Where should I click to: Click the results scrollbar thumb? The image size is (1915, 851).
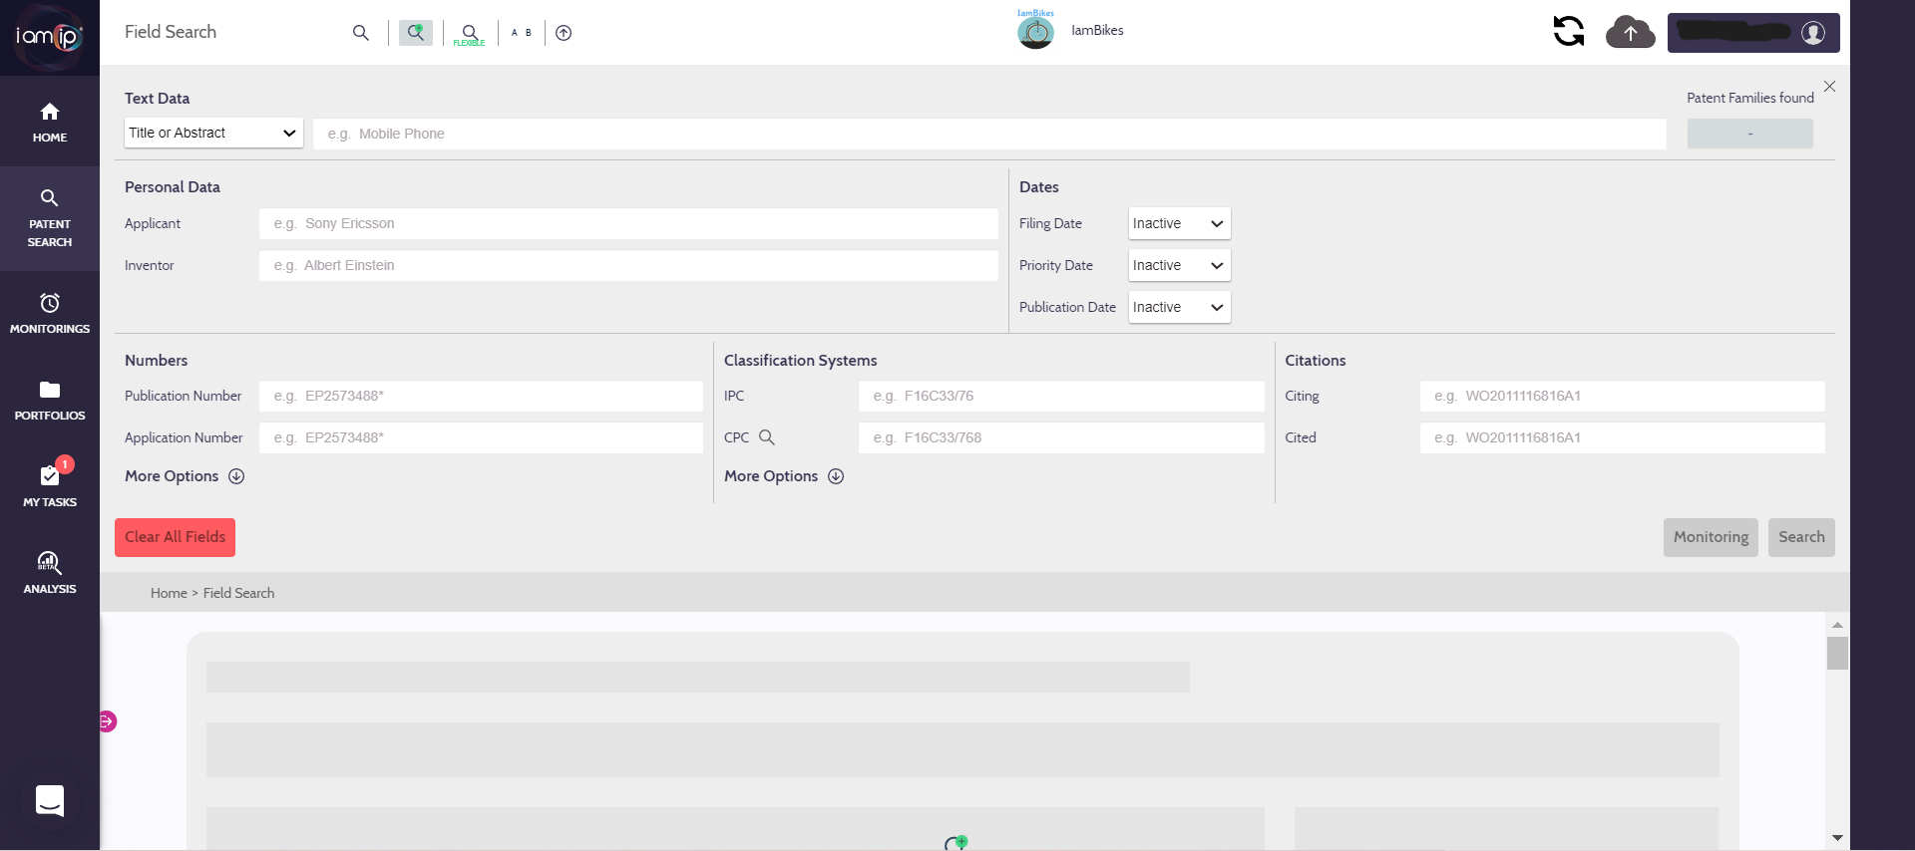(1837, 653)
